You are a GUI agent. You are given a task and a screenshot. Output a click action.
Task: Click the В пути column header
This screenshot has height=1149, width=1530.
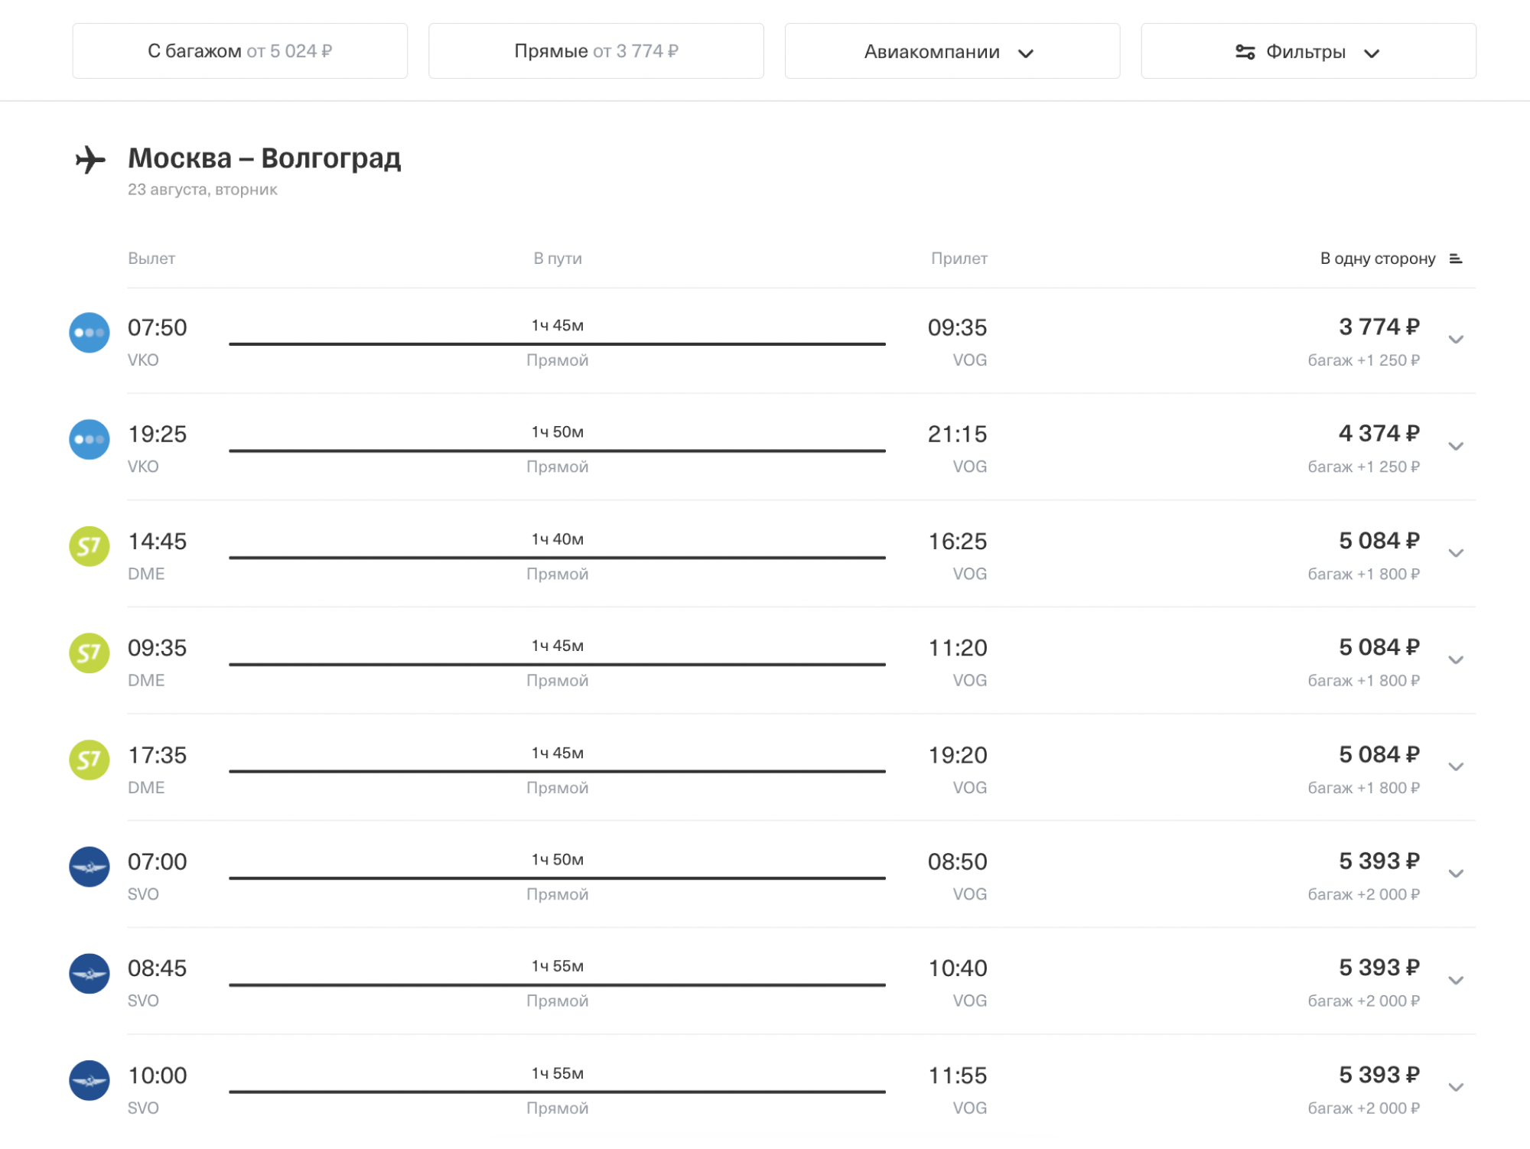point(558,259)
